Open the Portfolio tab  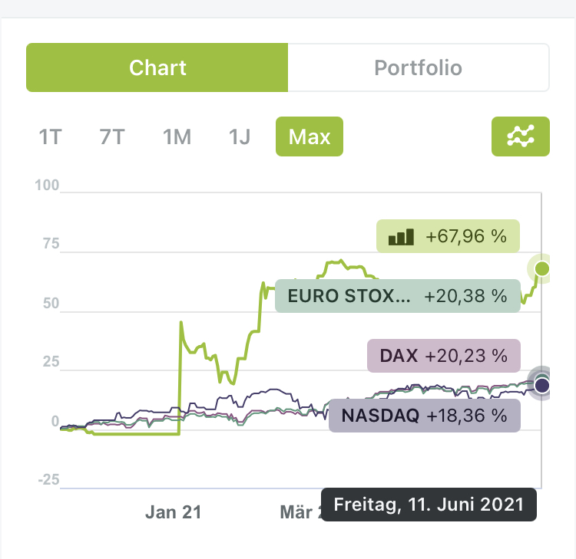tap(418, 67)
